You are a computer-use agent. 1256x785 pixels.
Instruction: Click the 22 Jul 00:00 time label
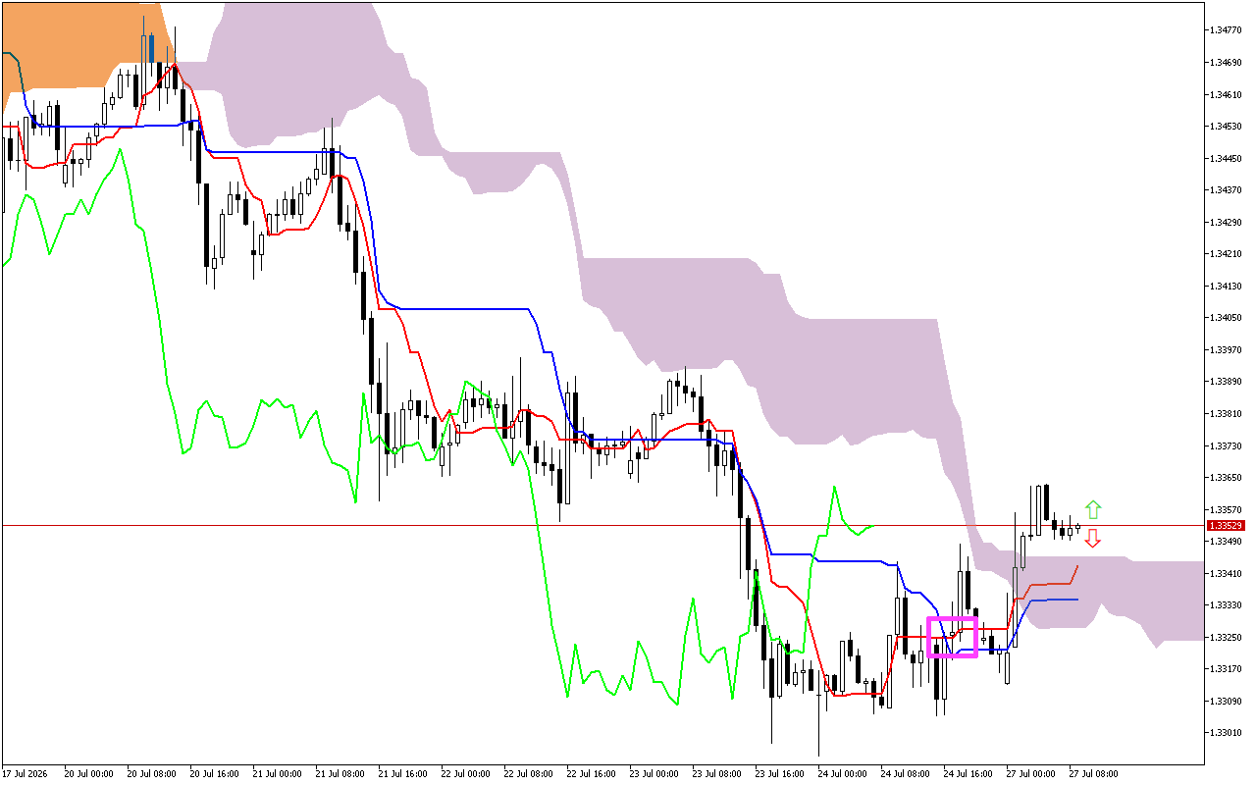(x=464, y=774)
